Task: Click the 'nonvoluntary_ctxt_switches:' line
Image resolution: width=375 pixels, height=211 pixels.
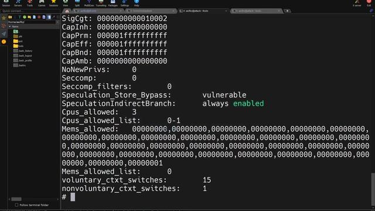Action: [x=134, y=189]
